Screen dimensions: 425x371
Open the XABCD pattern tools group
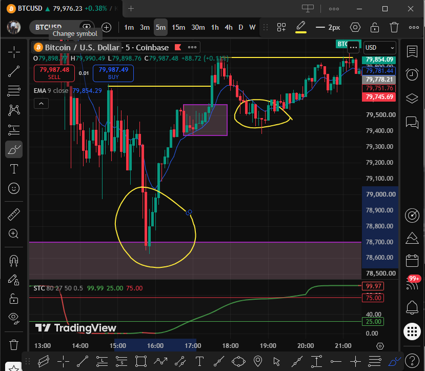(x=14, y=110)
